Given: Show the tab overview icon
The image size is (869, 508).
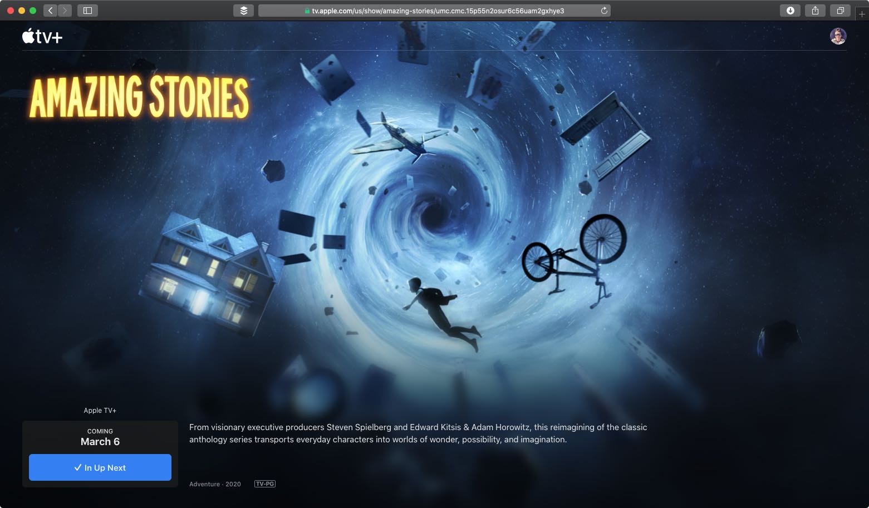Looking at the screenshot, I should (841, 11).
